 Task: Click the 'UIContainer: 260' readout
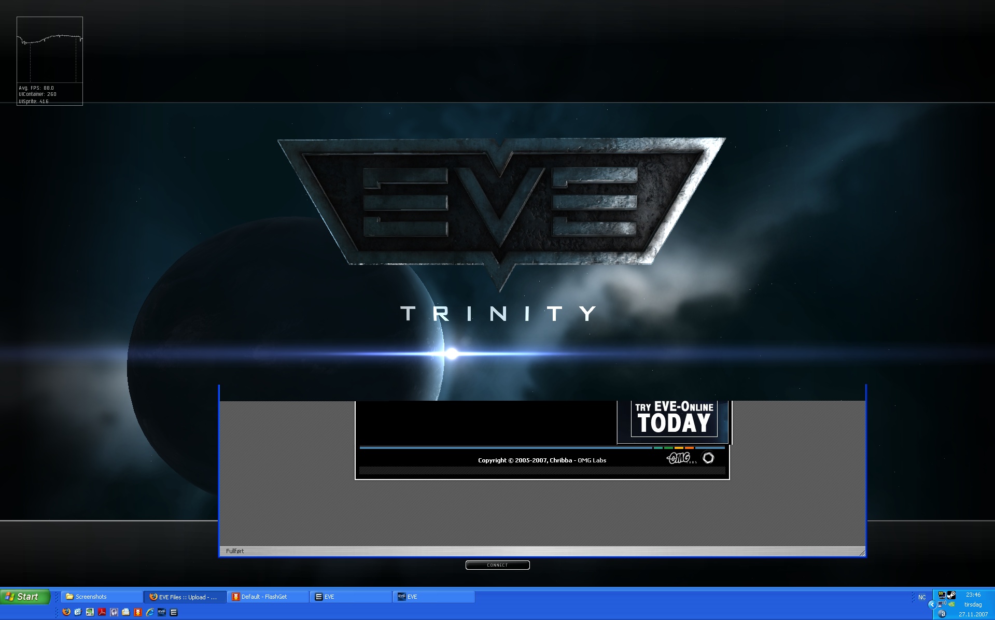[38, 94]
